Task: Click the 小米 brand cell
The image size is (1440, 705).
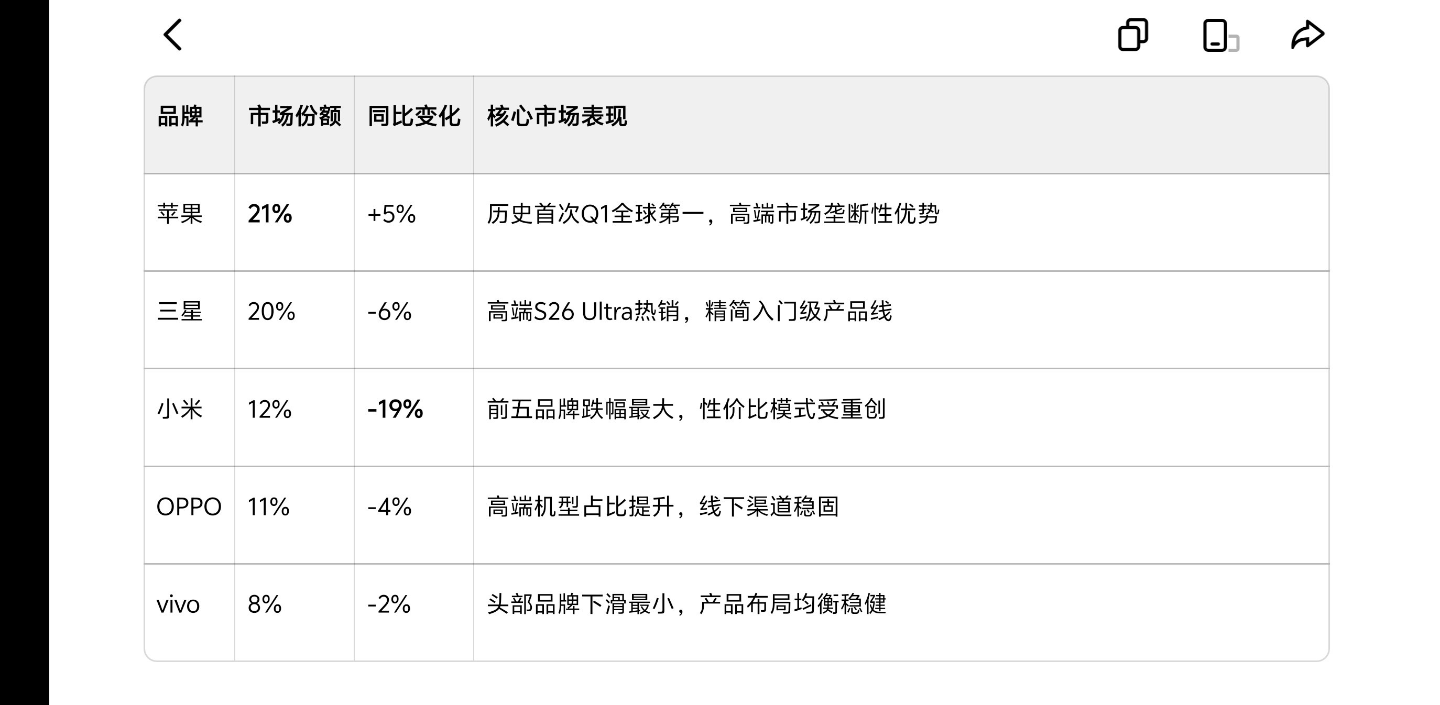Action: point(179,409)
